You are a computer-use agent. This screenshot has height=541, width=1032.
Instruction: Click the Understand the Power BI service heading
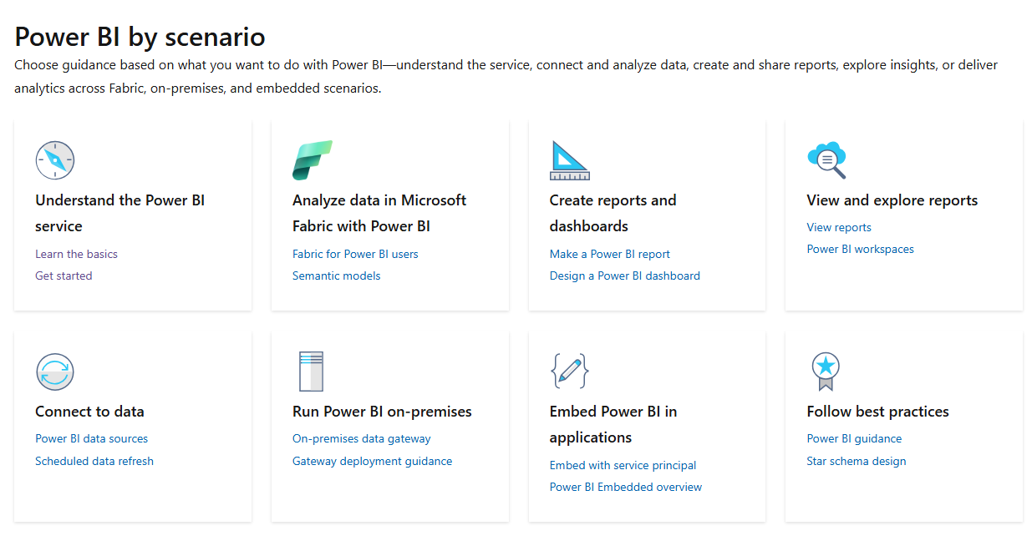[119, 213]
